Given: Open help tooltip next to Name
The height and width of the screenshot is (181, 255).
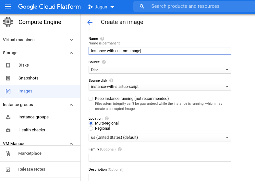Looking at the screenshot, I should 102,39.
